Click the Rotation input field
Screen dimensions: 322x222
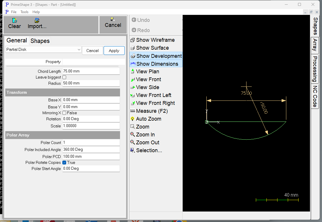click(x=91, y=119)
